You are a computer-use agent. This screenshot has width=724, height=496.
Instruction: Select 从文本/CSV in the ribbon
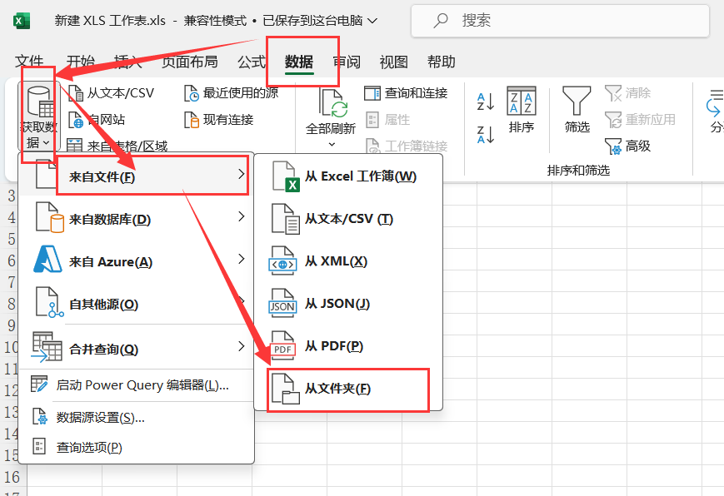tap(111, 92)
